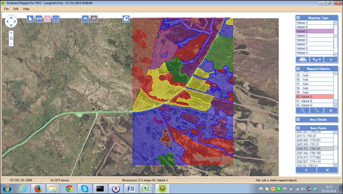Click Area Points list down arrow

tap(336, 165)
